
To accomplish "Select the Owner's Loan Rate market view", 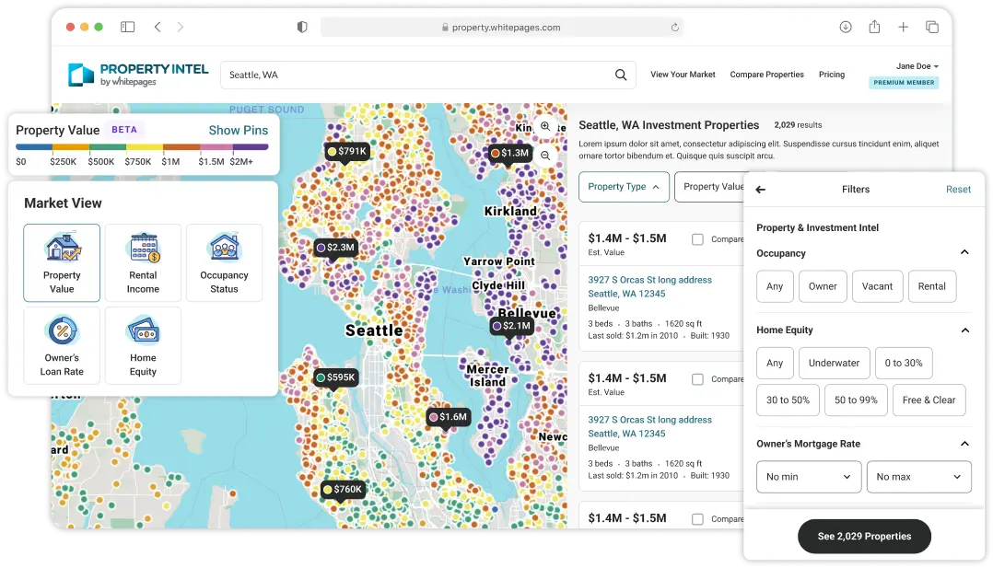I will tap(62, 346).
